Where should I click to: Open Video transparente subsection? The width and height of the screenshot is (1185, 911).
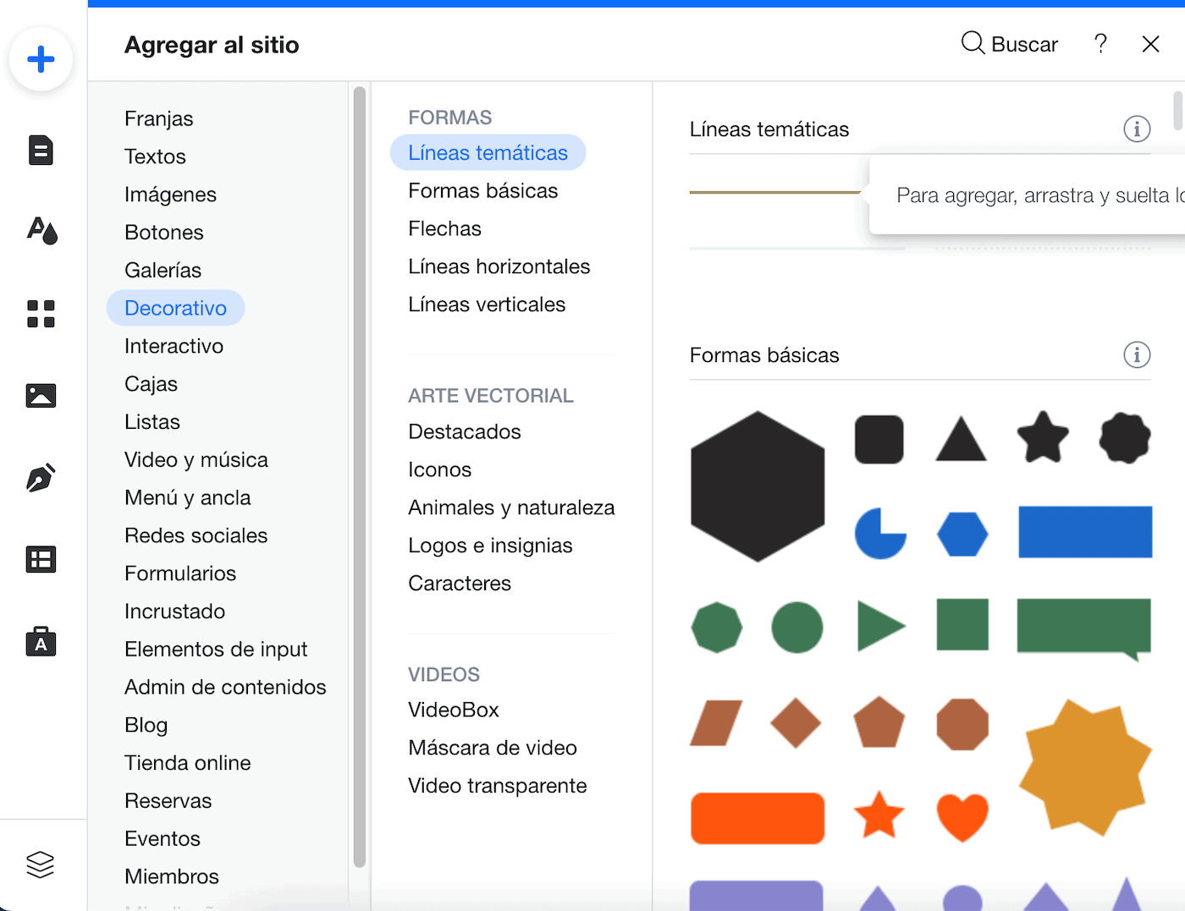[497, 786]
